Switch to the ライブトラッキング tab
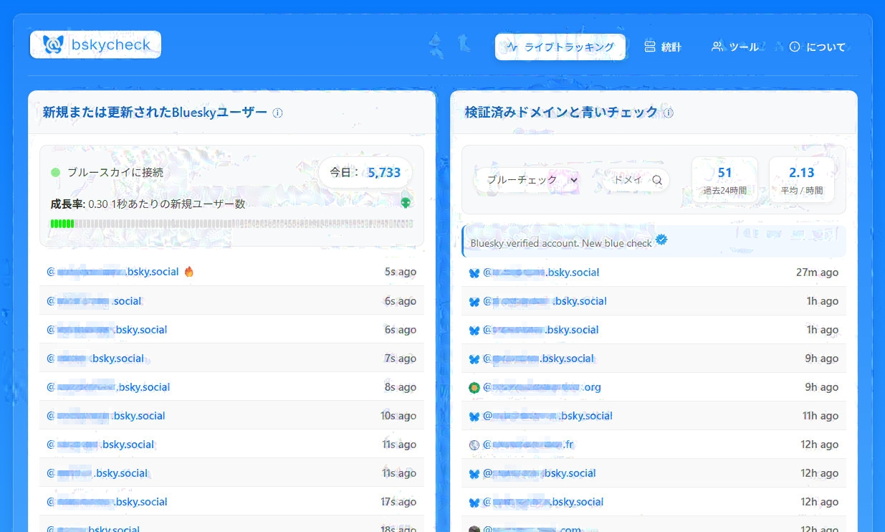 (x=560, y=47)
